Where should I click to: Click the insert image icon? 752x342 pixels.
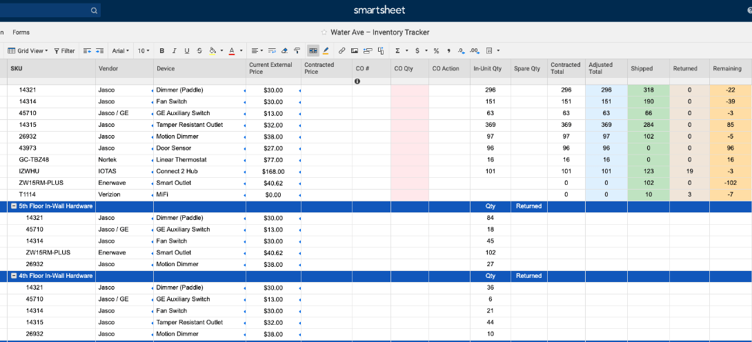click(355, 50)
